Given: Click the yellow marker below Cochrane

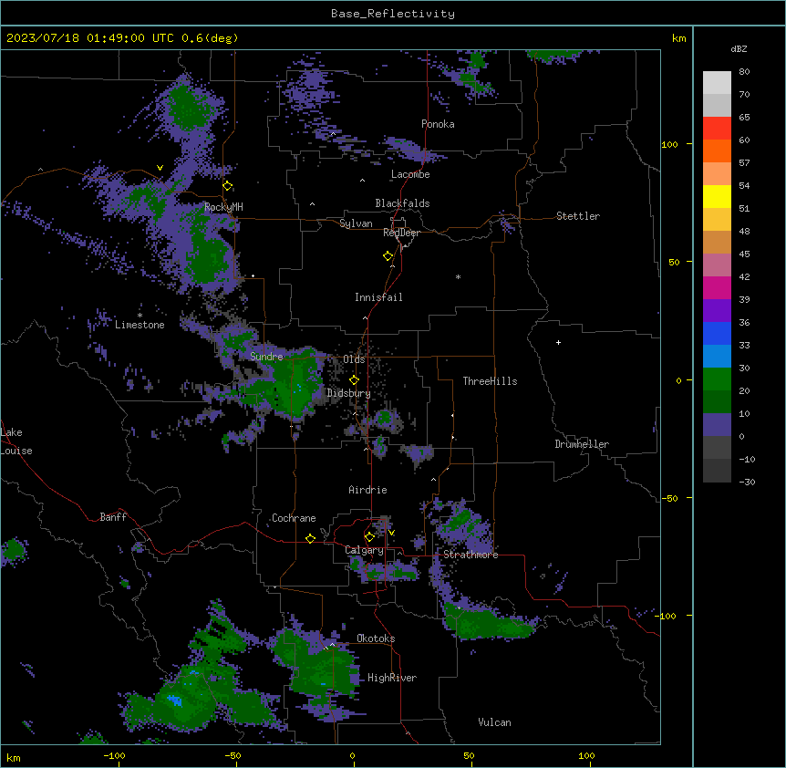Looking at the screenshot, I should (310, 538).
